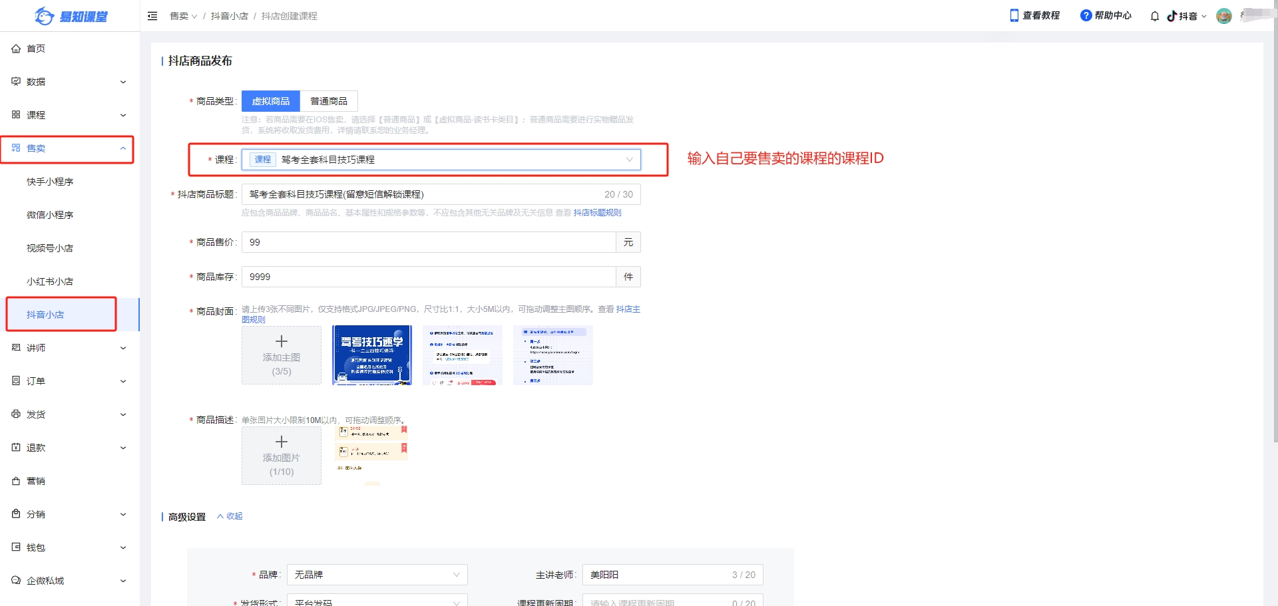This screenshot has width=1278, height=606.
Task: Select the third cover image thumbnail
Action: [x=553, y=355]
